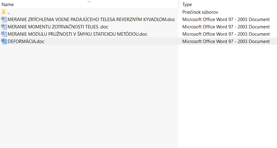Select MERANIE MOMENTU ZOTRVAČNOSTI TELIES .doc file name
This screenshot has width=277, height=148.
click(x=58, y=27)
